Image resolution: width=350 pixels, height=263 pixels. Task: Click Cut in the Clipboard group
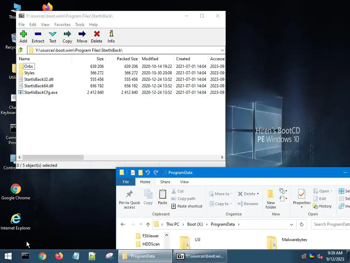(178, 191)
